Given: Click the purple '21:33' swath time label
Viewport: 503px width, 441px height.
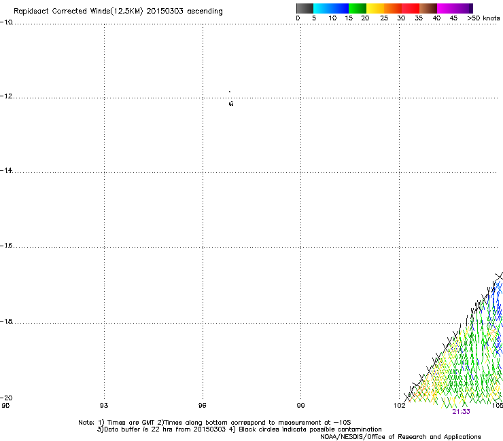Looking at the screenshot, I should pyautogui.click(x=461, y=412).
